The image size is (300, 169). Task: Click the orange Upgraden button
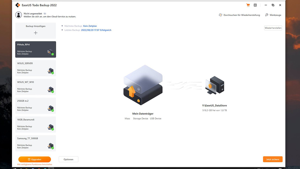tap(34, 159)
